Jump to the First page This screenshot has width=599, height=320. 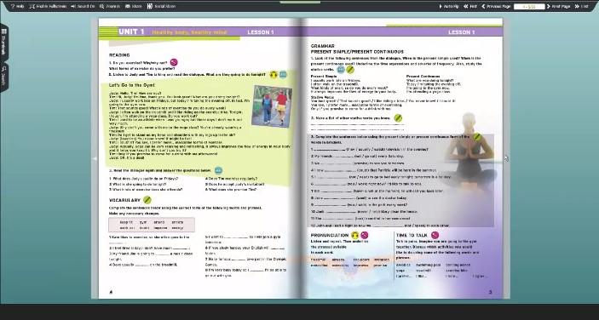coord(470,7)
